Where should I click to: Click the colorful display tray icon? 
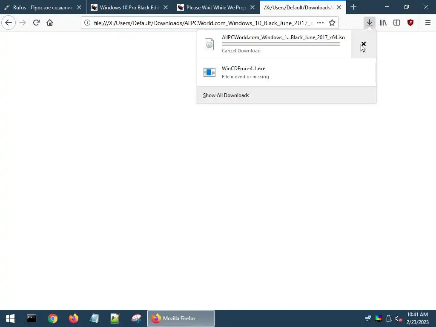click(x=379, y=318)
